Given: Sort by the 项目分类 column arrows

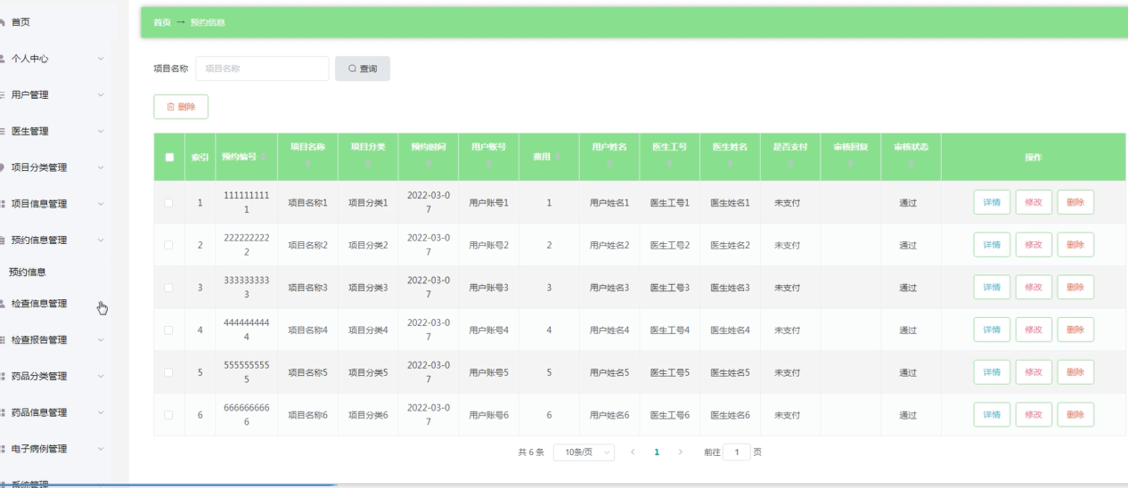Looking at the screenshot, I should 368,164.
